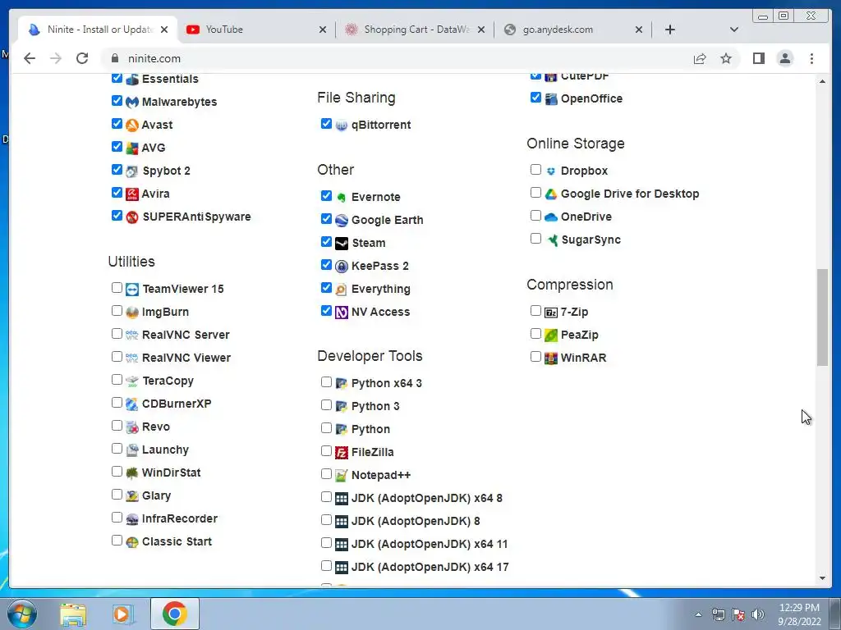
Task: Click the FileZilla red icon
Action: [x=342, y=453]
